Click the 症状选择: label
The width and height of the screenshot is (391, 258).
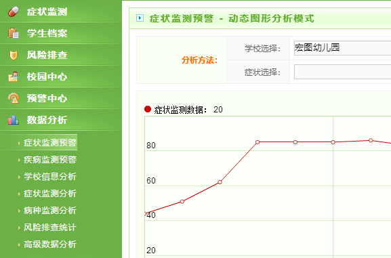click(x=262, y=72)
